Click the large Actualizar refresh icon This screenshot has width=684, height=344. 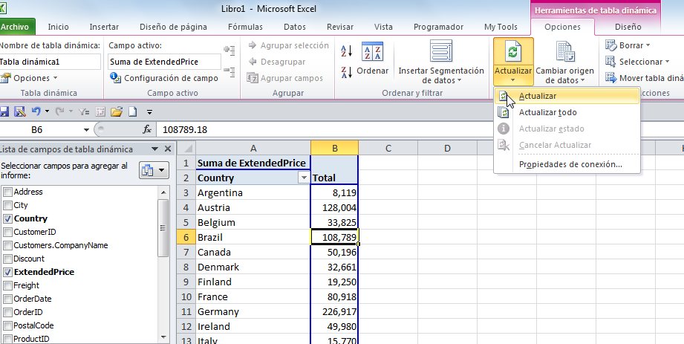pyautogui.click(x=513, y=52)
